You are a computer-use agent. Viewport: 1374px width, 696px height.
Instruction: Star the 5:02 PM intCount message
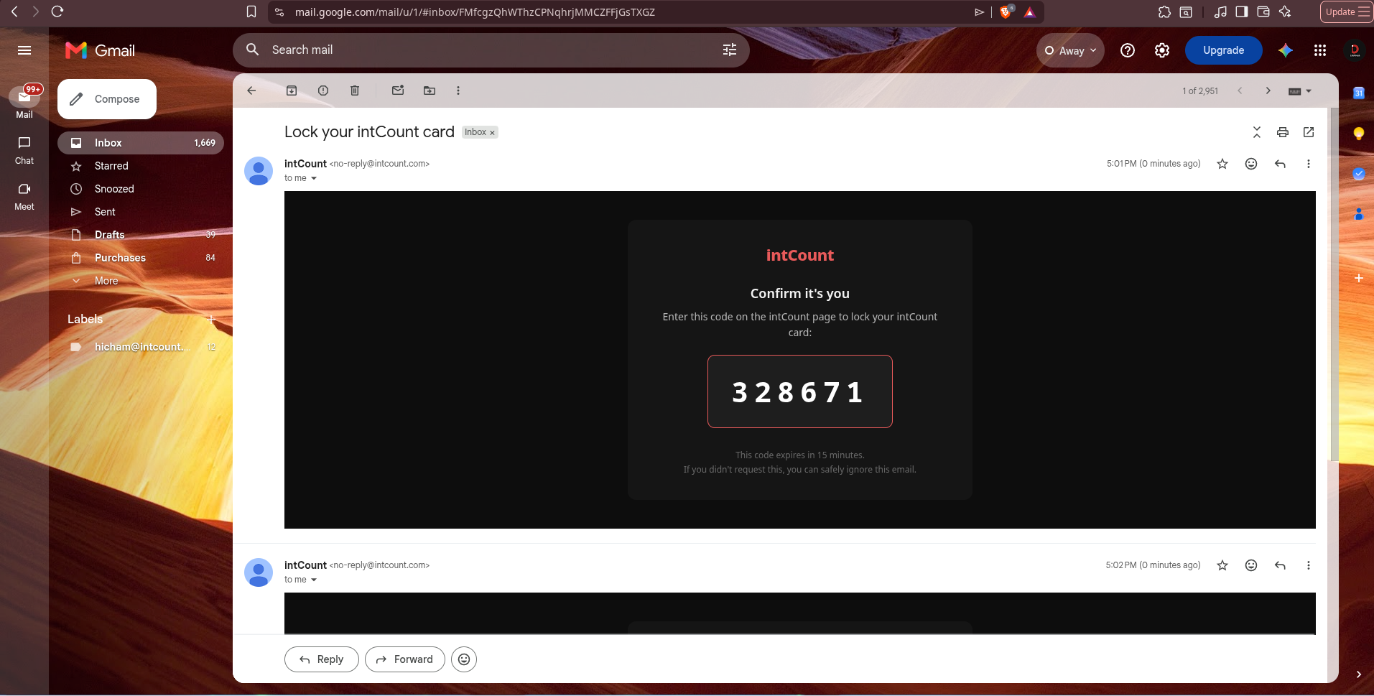(x=1222, y=565)
